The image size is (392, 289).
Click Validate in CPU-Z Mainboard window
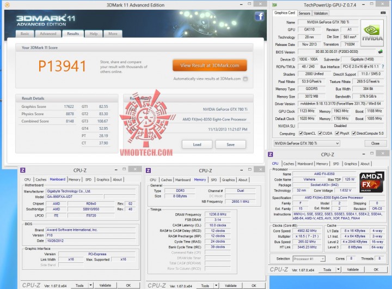[x=105, y=285]
